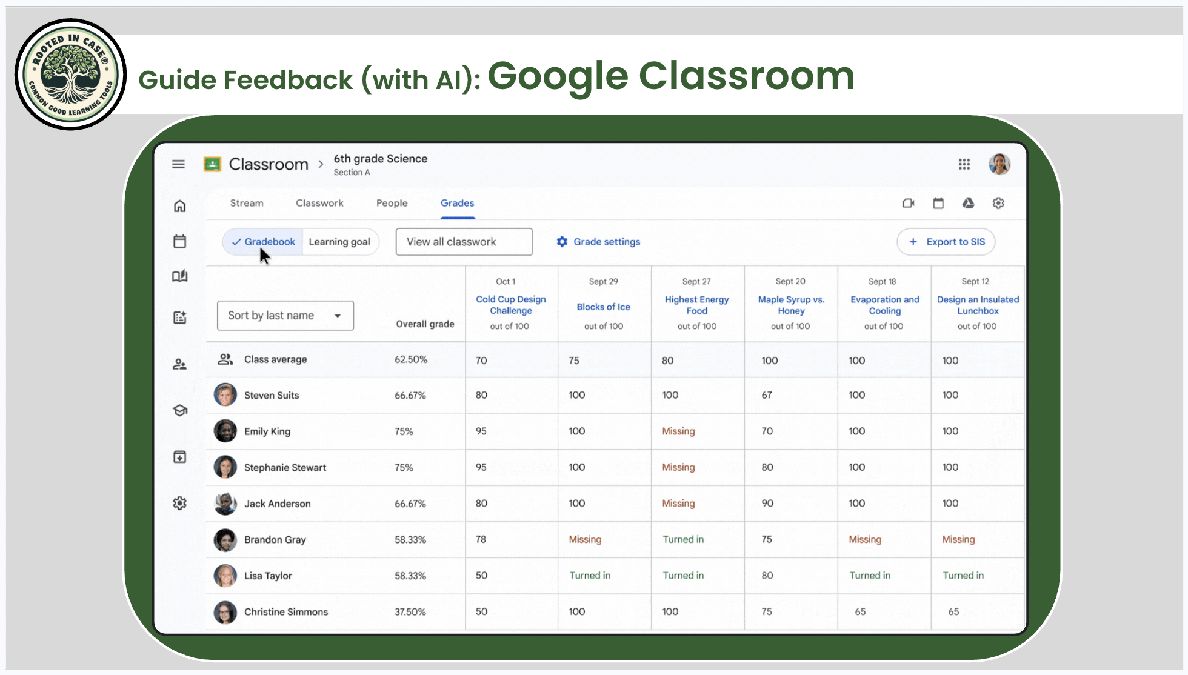Switch to the Classwork tab
This screenshot has height=675, width=1188.
coord(319,203)
